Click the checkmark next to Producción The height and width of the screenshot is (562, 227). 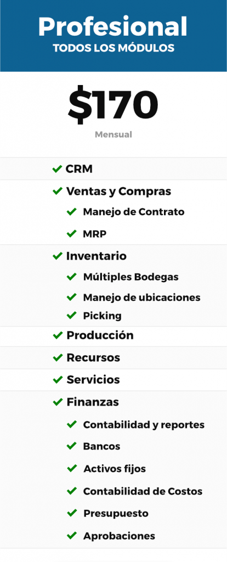(57, 335)
